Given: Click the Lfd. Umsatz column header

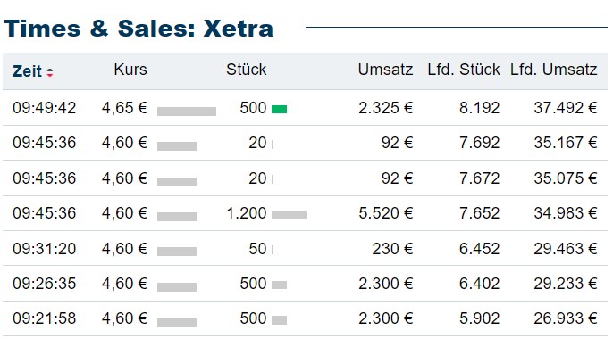Looking at the screenshot, I should click(x=554, y=70).
